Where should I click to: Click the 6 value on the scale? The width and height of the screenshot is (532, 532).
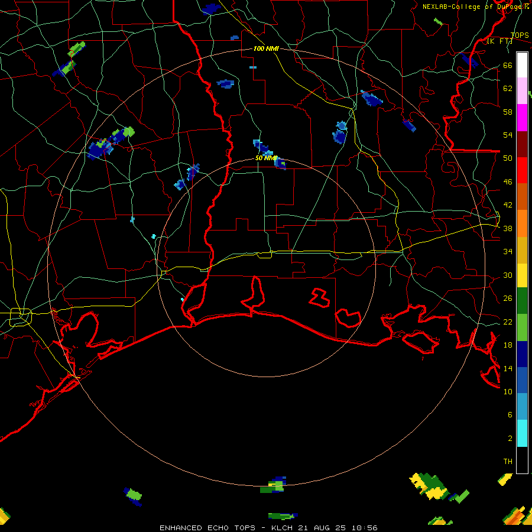510,414
